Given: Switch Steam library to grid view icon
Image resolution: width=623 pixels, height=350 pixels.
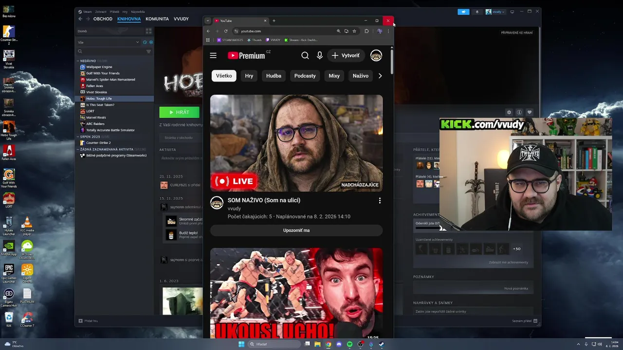Looking at the screenshot, I should click(149, 31).
